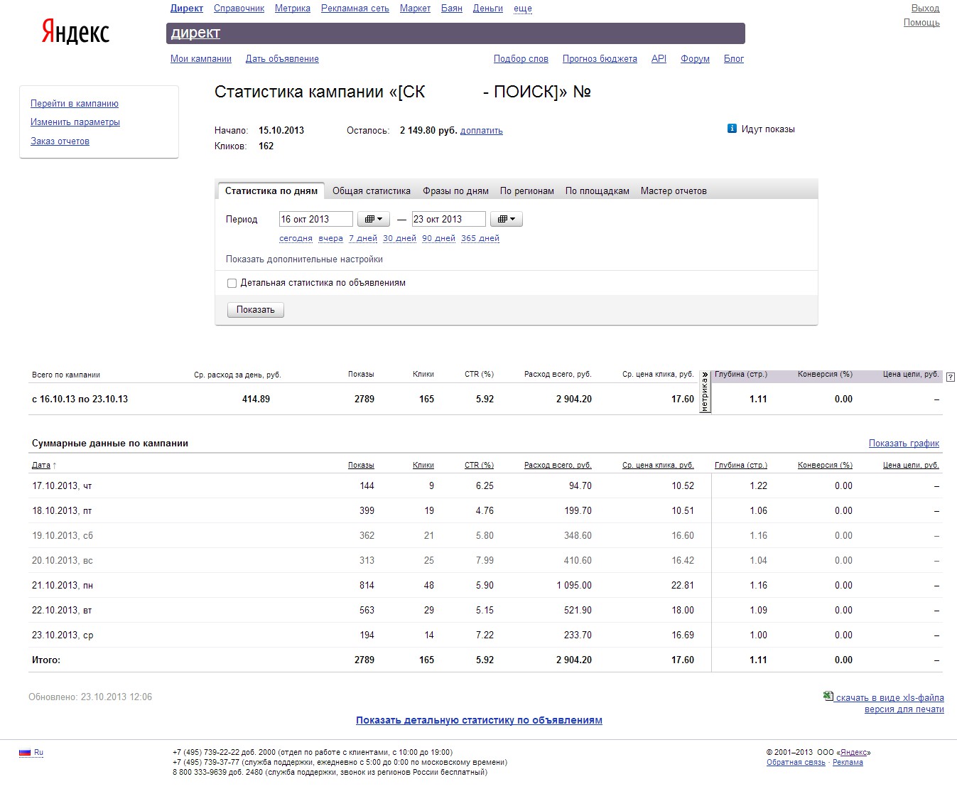Sort by Глубина (стр.) column header
The height and width of the screenshot is (789, 957).
coord(741,466)
